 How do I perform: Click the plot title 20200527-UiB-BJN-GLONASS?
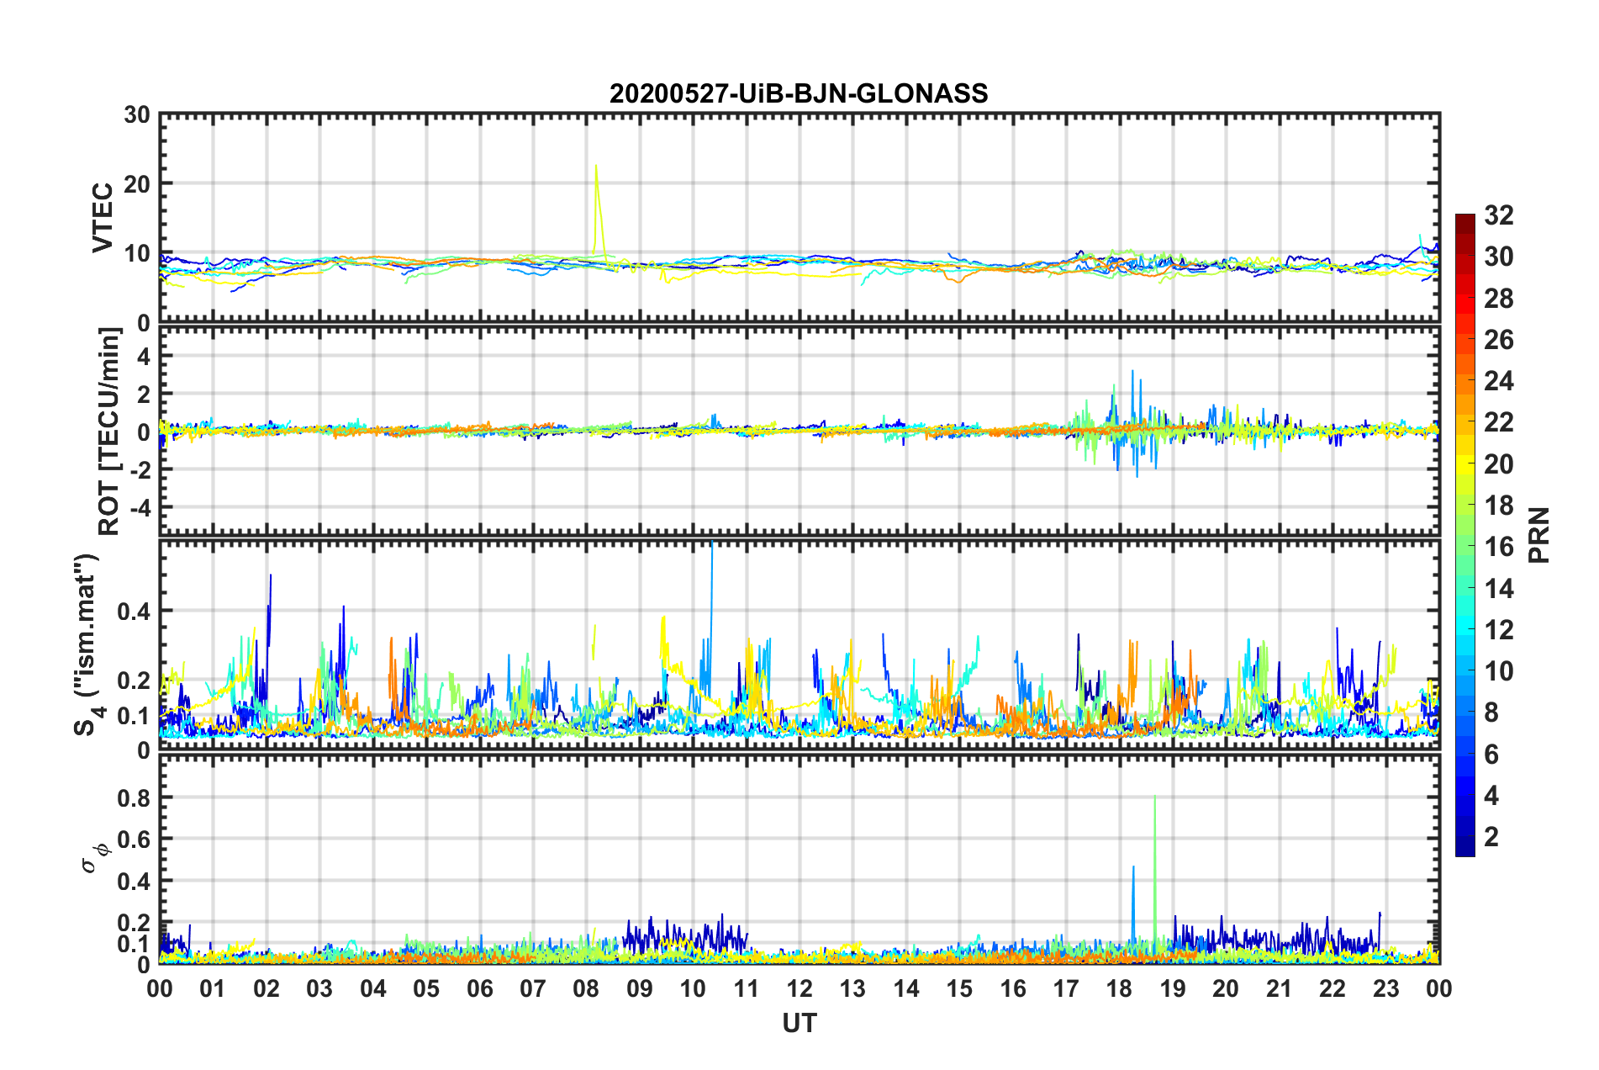(x=799, y=93)
